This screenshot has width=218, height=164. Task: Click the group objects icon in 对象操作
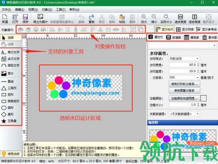[x=133, y=30]
